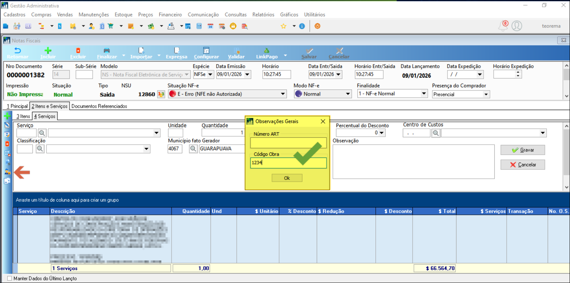Expand the Situação NF-e dropdown
This screenshot has height=283, width=570.
tap(283, 94)
